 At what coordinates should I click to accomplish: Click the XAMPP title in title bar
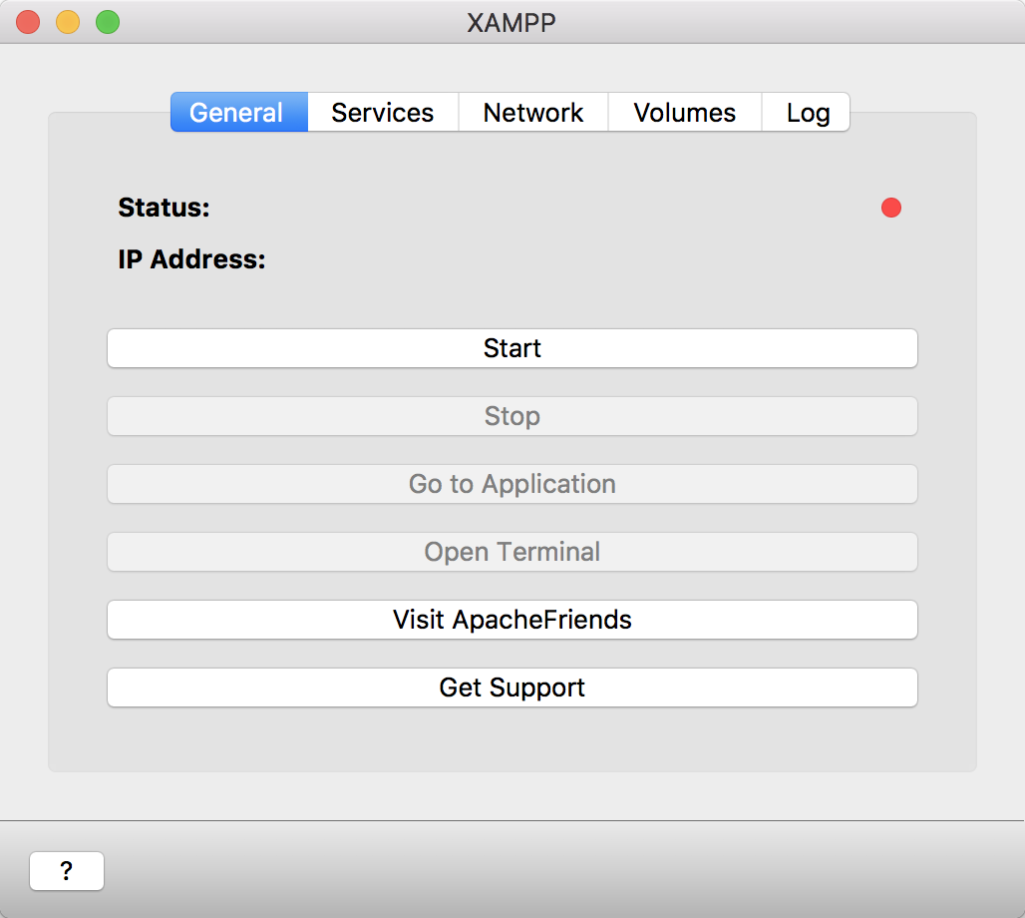pos(512,22)
